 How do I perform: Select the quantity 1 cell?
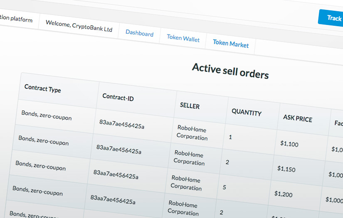pyautogui.click(x=230, y=137)
